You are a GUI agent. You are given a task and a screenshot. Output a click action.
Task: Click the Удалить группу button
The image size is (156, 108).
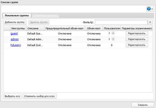(x=39, y=22)
